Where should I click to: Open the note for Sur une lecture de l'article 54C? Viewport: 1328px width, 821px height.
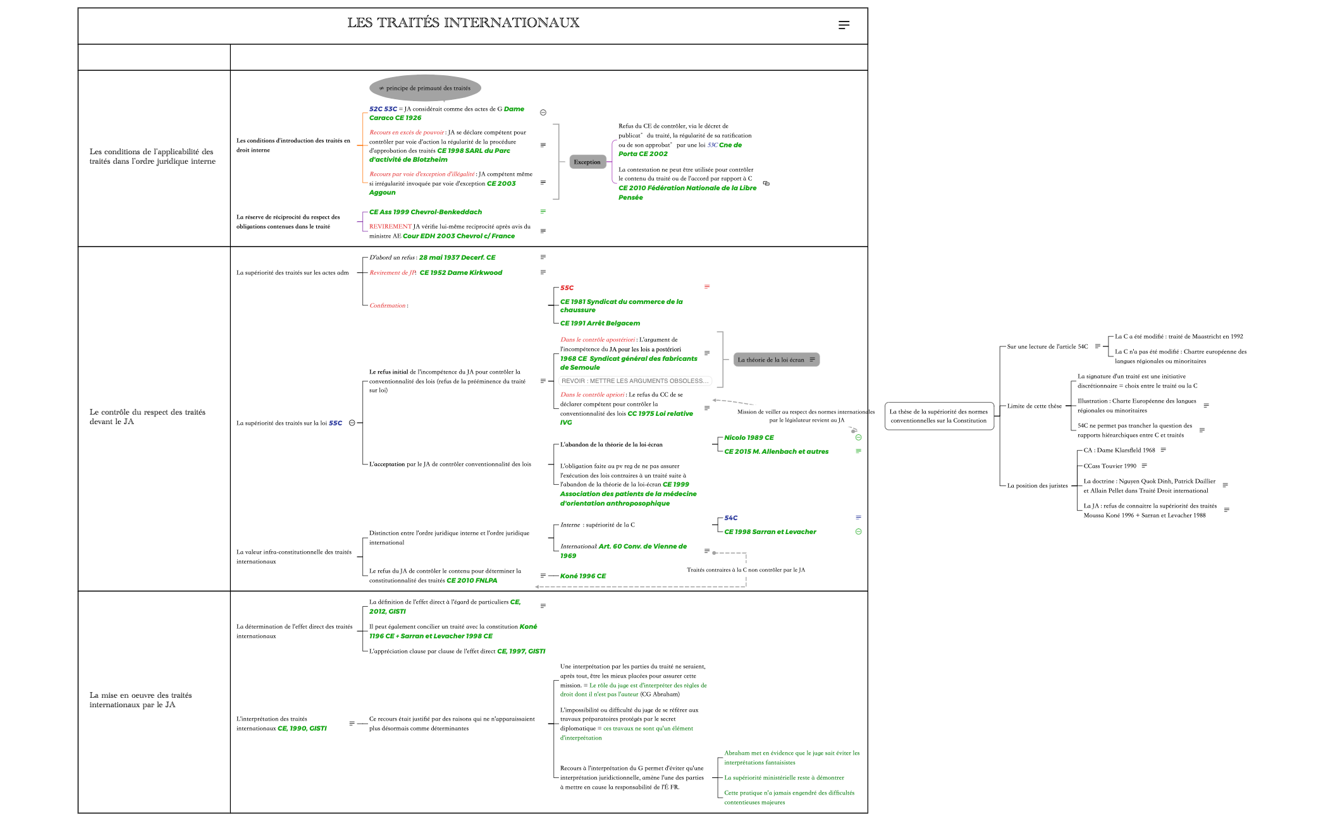(1097, 346)
